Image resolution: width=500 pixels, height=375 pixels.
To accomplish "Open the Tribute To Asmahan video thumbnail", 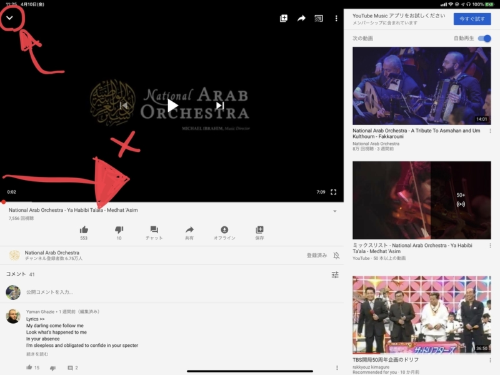I will point(421,86).
